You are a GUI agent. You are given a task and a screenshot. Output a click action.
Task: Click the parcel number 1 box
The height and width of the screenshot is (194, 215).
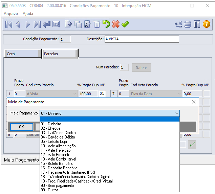(x=9, y=94)
